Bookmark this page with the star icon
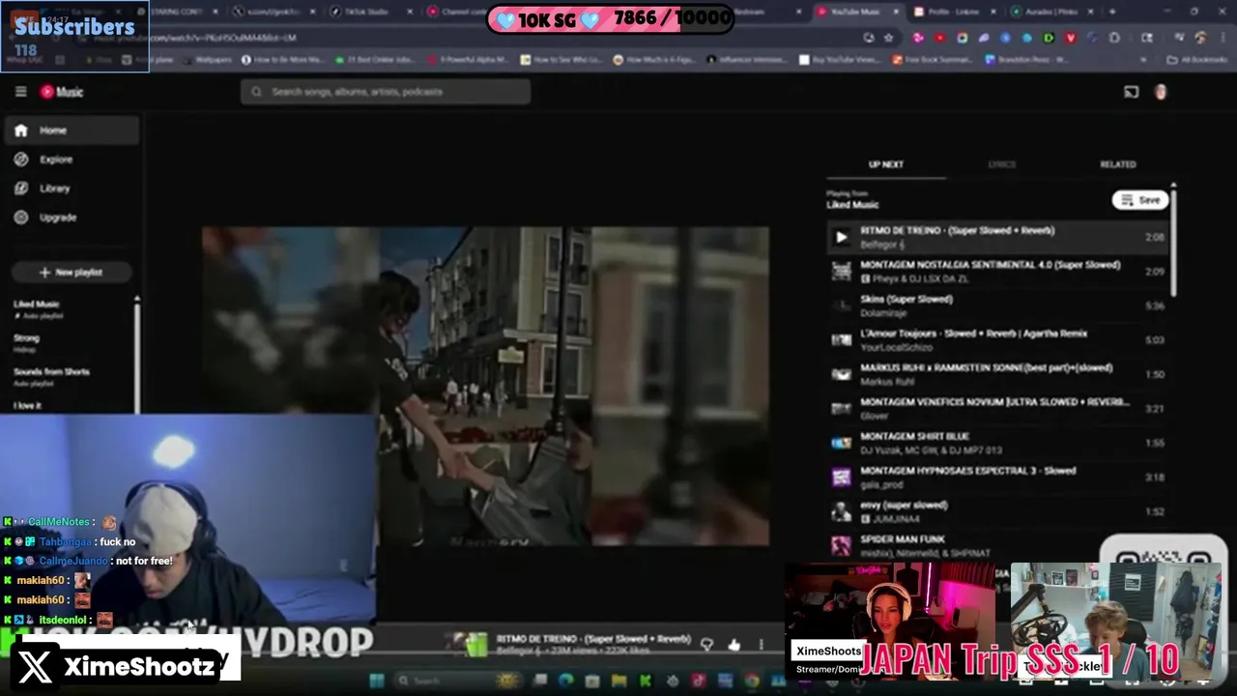 tap(888, 38)
